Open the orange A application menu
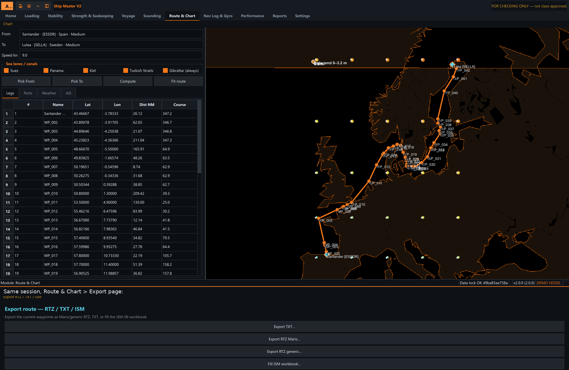569x370 pixels. tap(7, 6)
